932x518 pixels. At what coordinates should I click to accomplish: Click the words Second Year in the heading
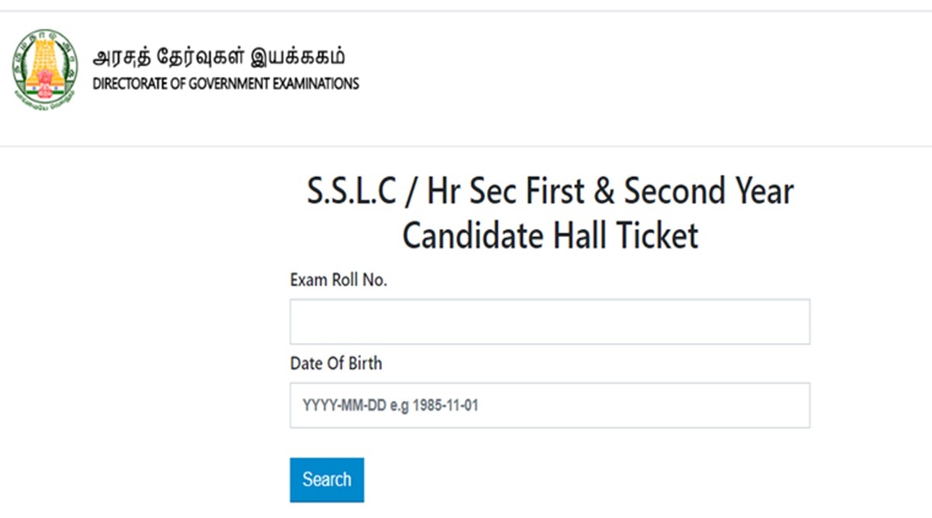coord(710,192)
